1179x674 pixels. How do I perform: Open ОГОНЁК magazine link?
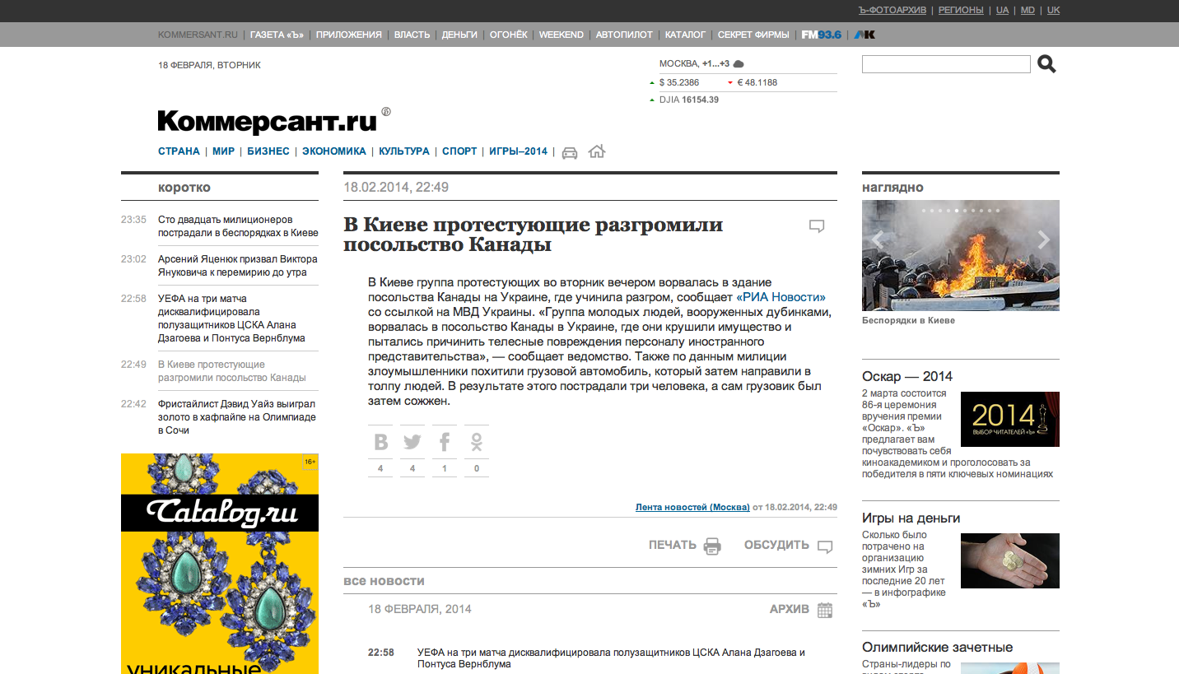(508, 35)
